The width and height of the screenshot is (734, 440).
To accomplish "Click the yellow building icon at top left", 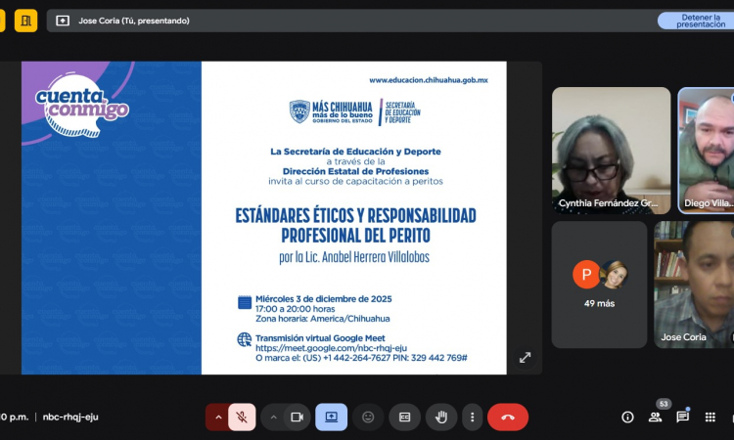I will coord(25,20).
